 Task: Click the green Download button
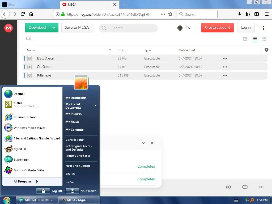point(37,28)
